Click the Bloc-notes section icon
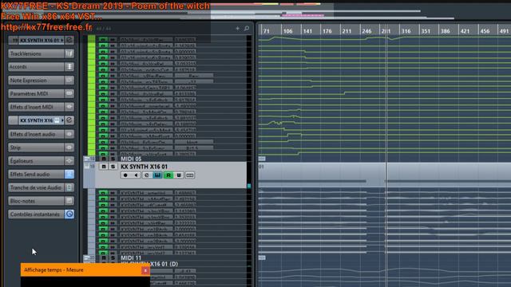Image resolution: width=511 pixels, height=287 pixels. [69, 201]
